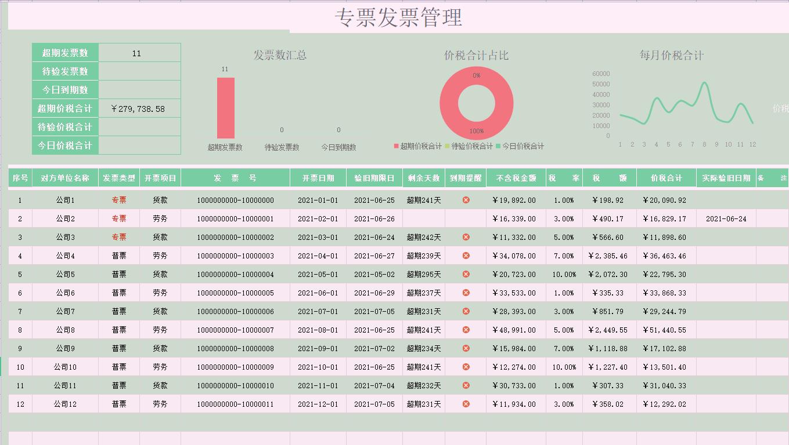Select the invoice number of 公司2
Image resolution: width=789 pixels, height=445 pixels.
click(x=235, y=218)
